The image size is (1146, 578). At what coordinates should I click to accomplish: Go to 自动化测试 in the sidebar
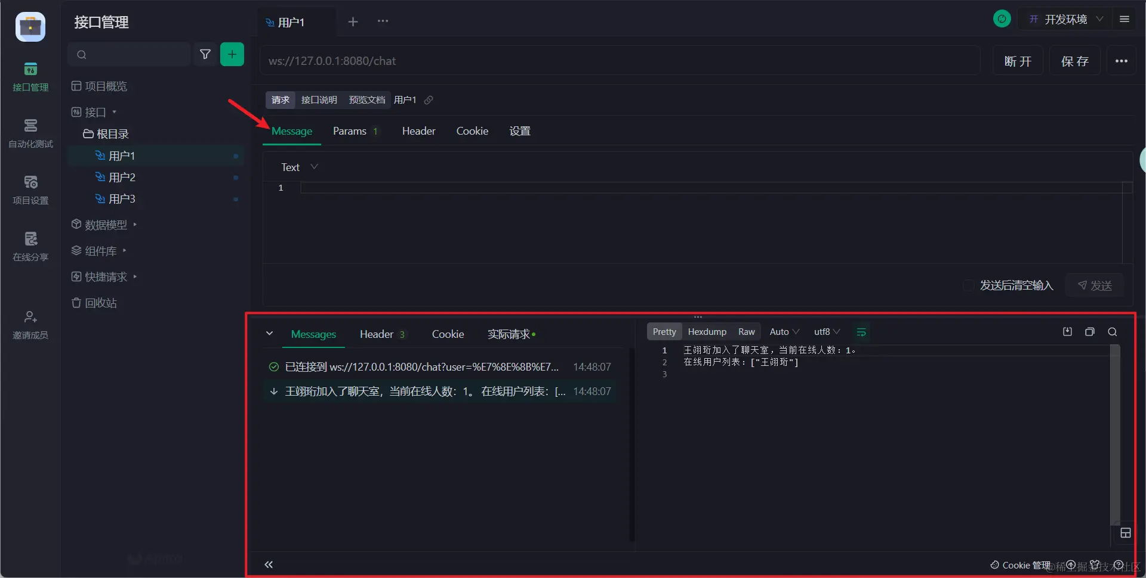click(30, 133)
